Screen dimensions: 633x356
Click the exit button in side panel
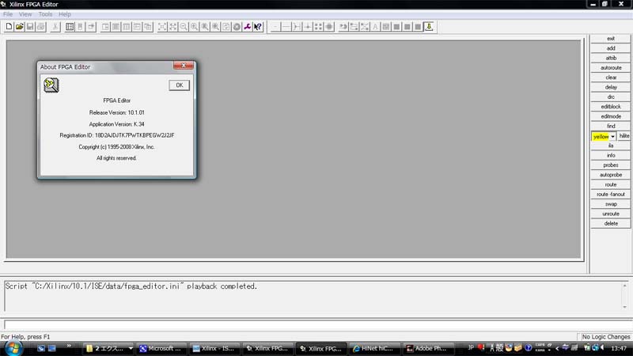(x=610, y=39)
